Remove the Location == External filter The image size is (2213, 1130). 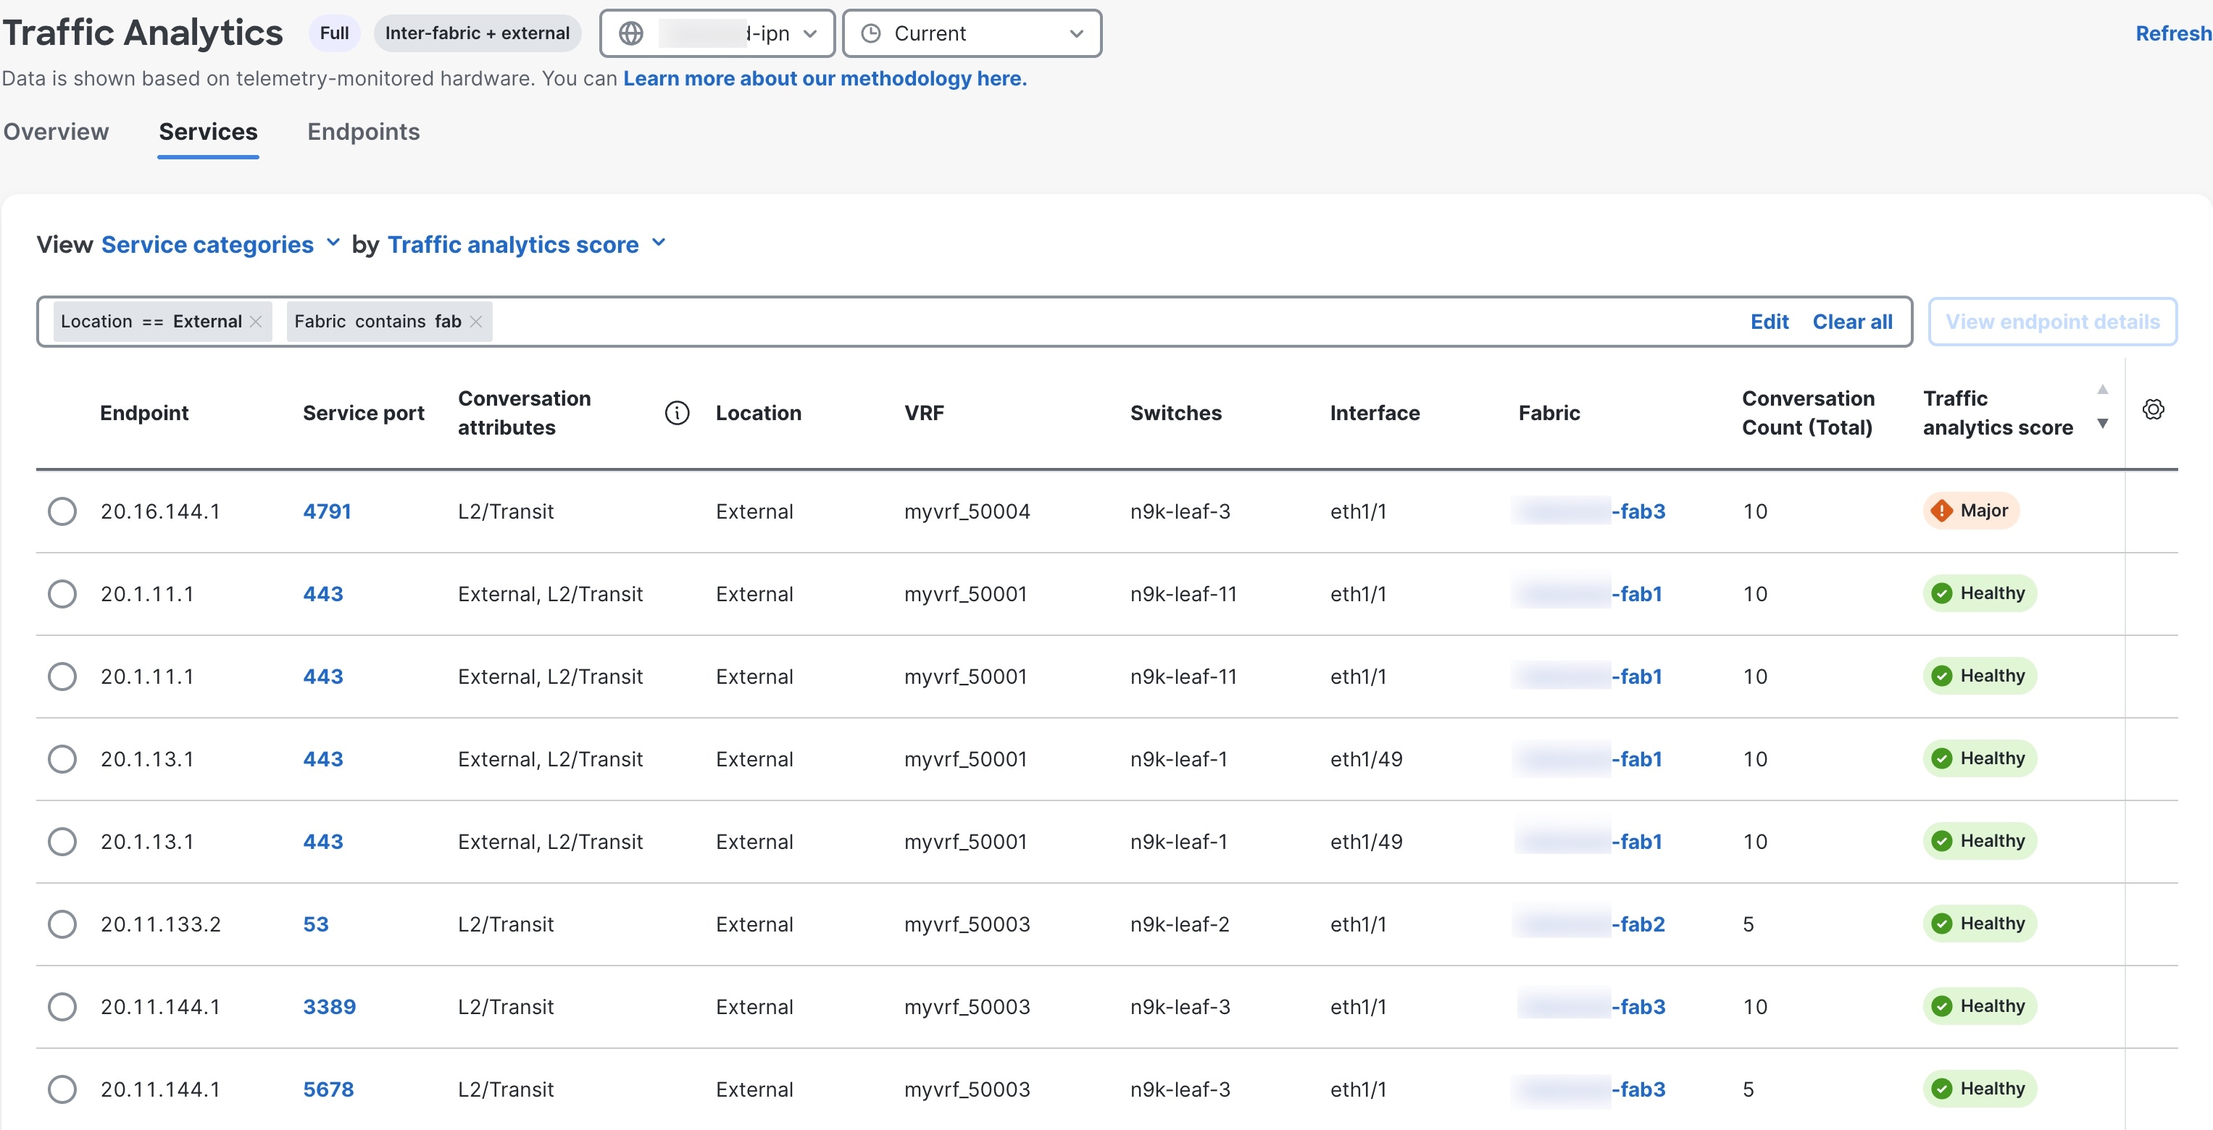click(x=256, y=321)
